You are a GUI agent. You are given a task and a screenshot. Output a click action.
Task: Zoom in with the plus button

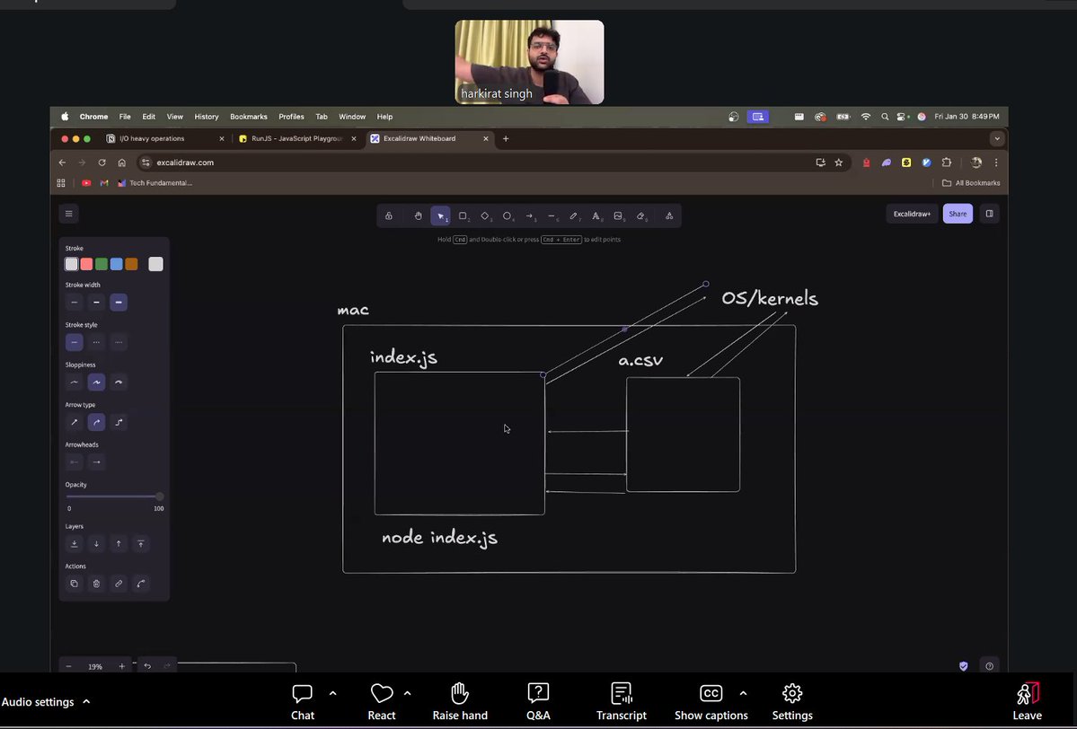[121, 666]
